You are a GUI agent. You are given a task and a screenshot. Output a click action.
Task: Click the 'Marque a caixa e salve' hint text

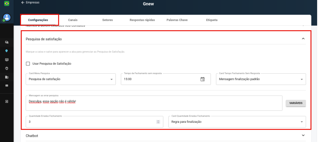click(75, 52)
